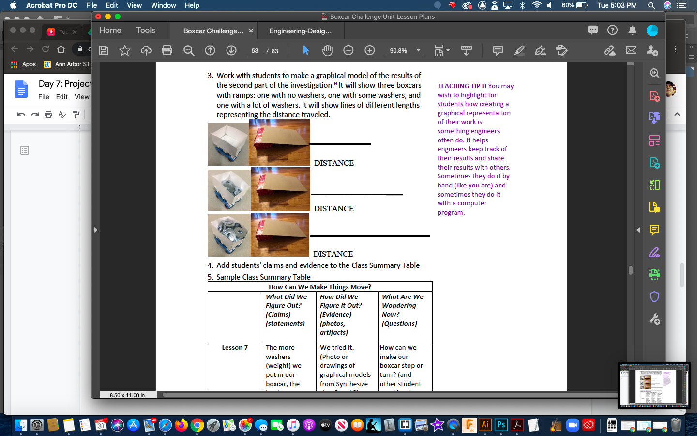Open Fill & Sign tool in sidebar

click(x=654, y=252)
